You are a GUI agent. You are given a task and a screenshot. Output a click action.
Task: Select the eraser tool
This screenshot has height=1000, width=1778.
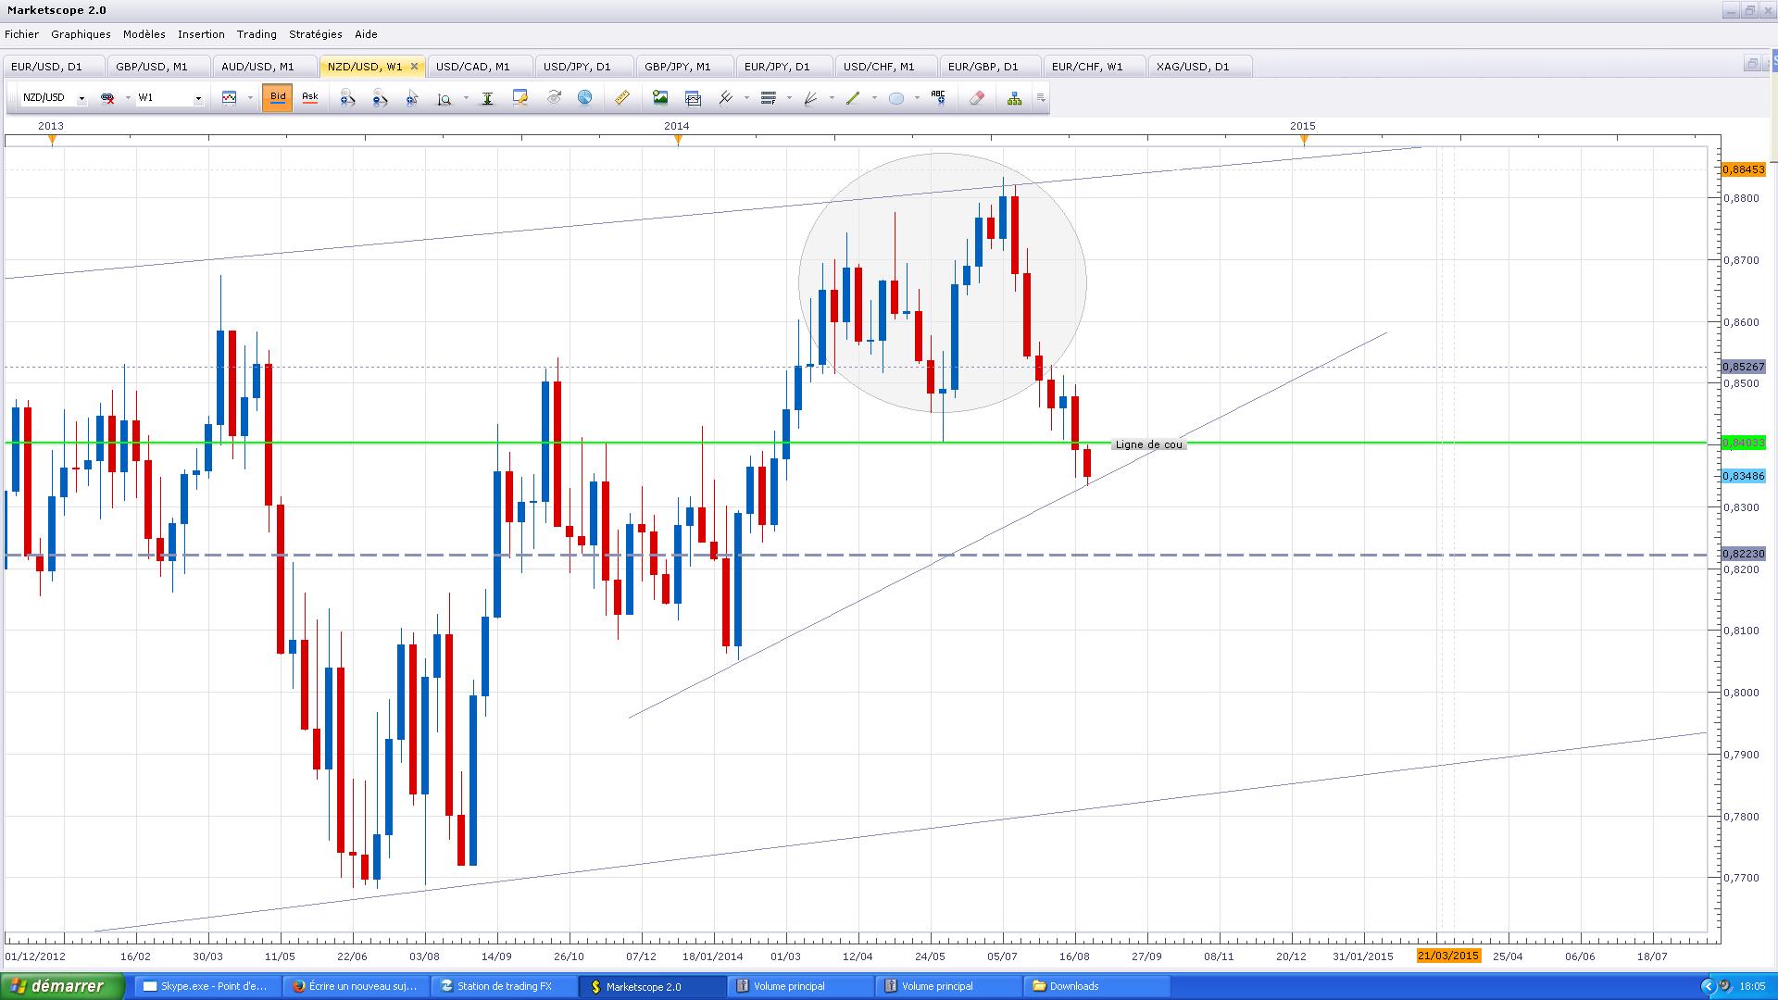pos(976,97)
